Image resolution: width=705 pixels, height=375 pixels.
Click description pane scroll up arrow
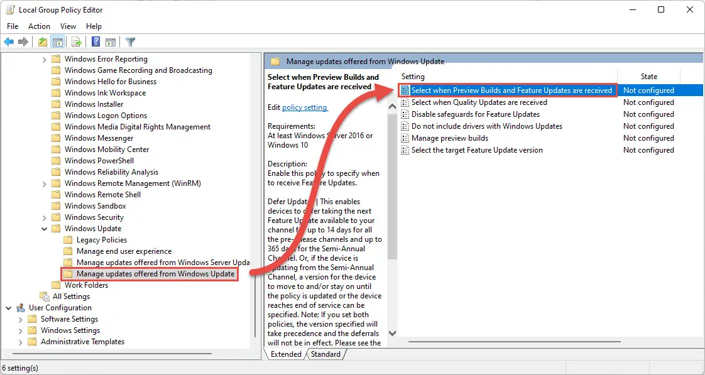392,107
